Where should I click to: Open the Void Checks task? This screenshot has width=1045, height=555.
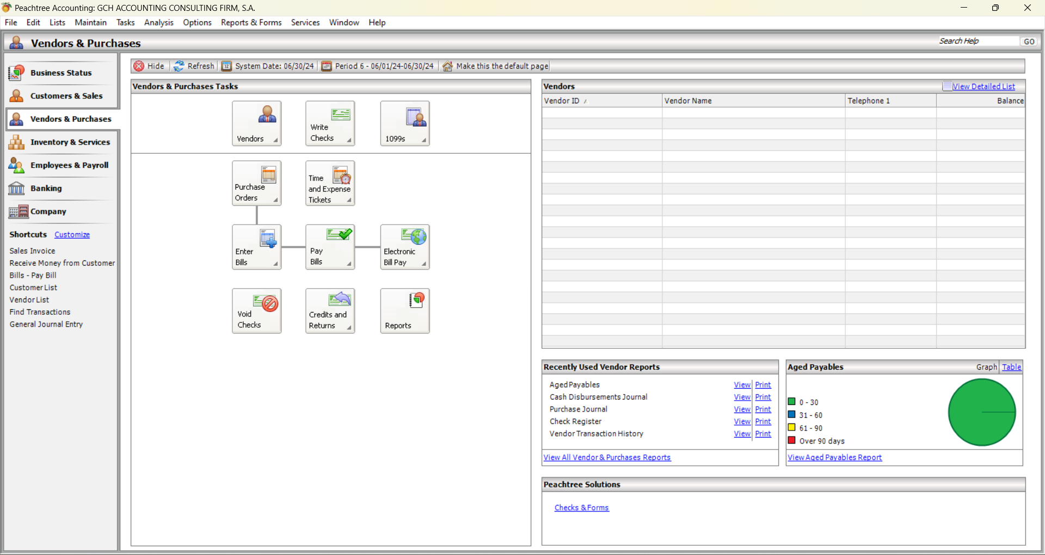(x=256, y=311)
